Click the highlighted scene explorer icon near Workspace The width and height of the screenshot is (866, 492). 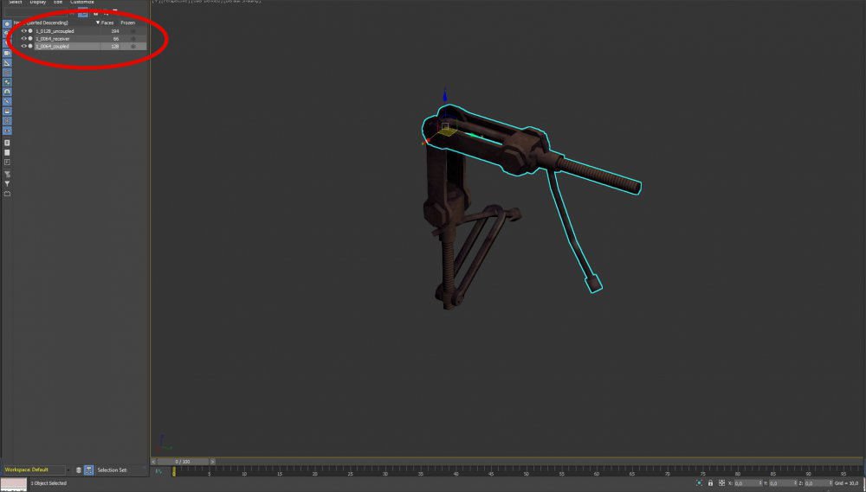[88, 470]
